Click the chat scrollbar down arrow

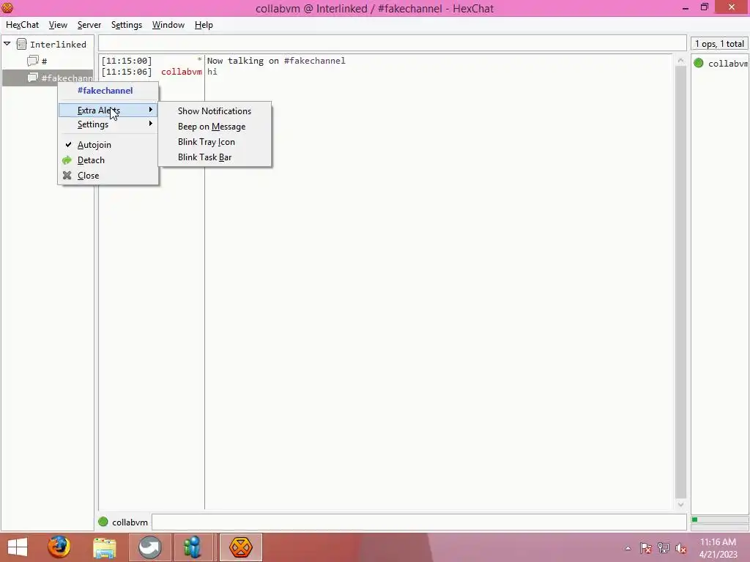(x=680, y=504)
